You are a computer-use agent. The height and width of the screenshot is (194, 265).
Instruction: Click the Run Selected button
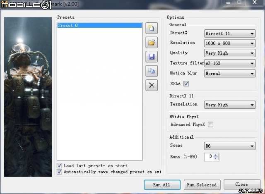click(x=202, y=185)
